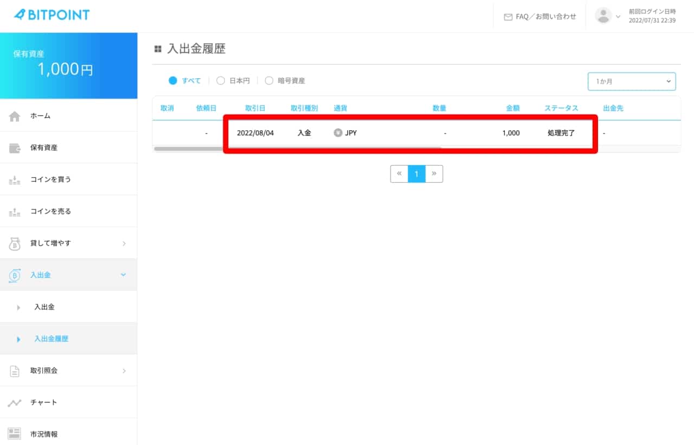Select 入出金履歴 in the sidebar
Screen dimensions: 694x445
click(51, 339)
